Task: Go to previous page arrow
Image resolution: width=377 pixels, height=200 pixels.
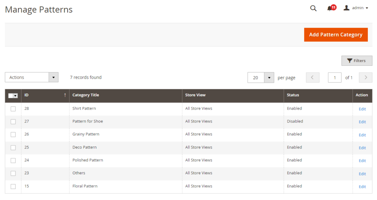Action: [x=313, y=78]
